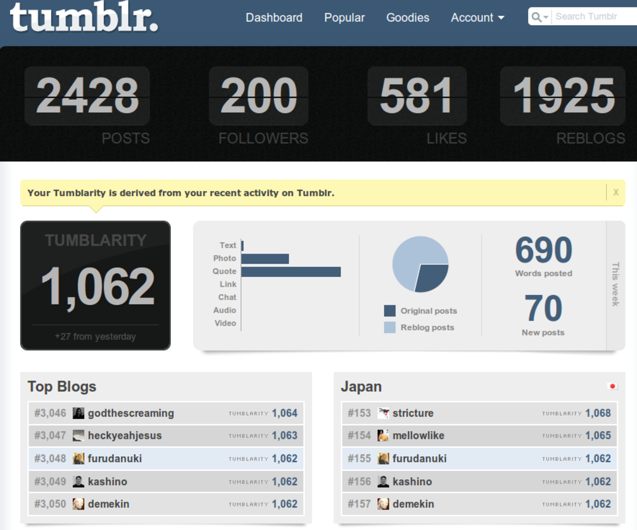Click stricture's avatar in Japan list
Screen dimensions: 637x530
pos(383,413)
